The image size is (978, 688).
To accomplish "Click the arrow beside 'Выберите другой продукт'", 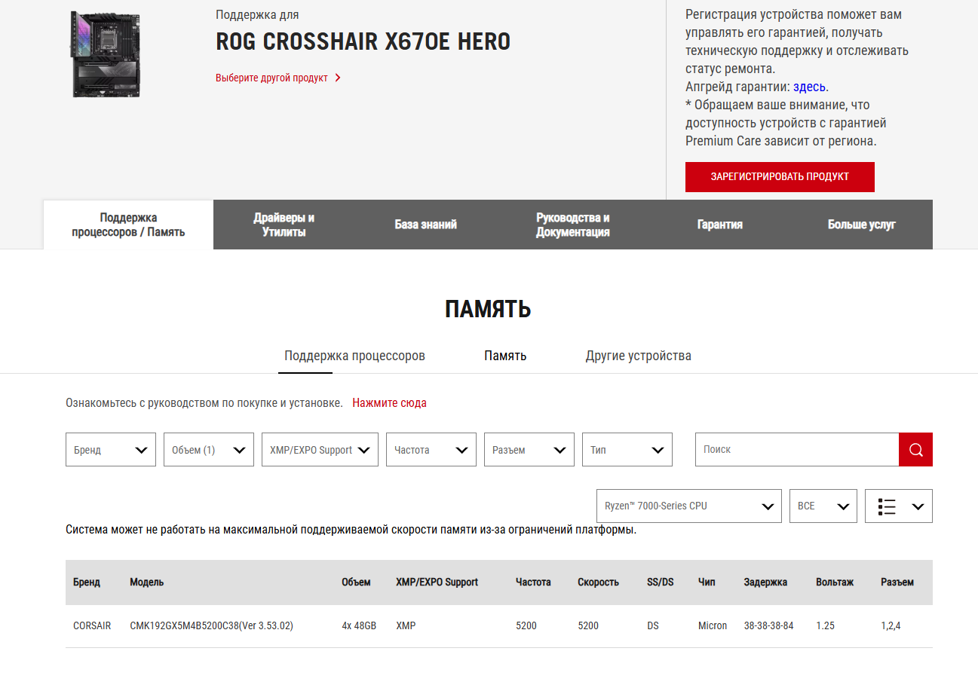I will [338, 78].
